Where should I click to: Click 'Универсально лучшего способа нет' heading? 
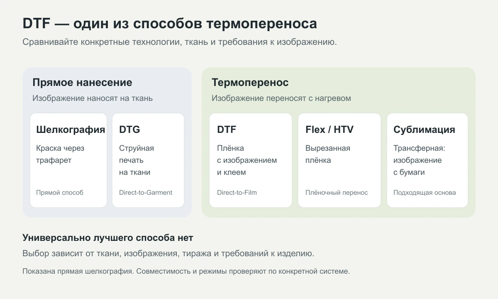(108, 238)
